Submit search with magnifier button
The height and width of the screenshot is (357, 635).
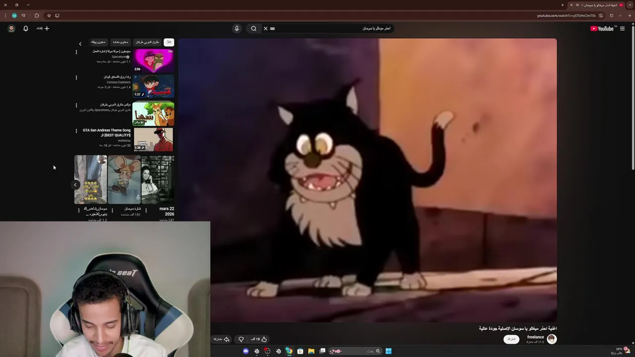[x=254, y=28]
